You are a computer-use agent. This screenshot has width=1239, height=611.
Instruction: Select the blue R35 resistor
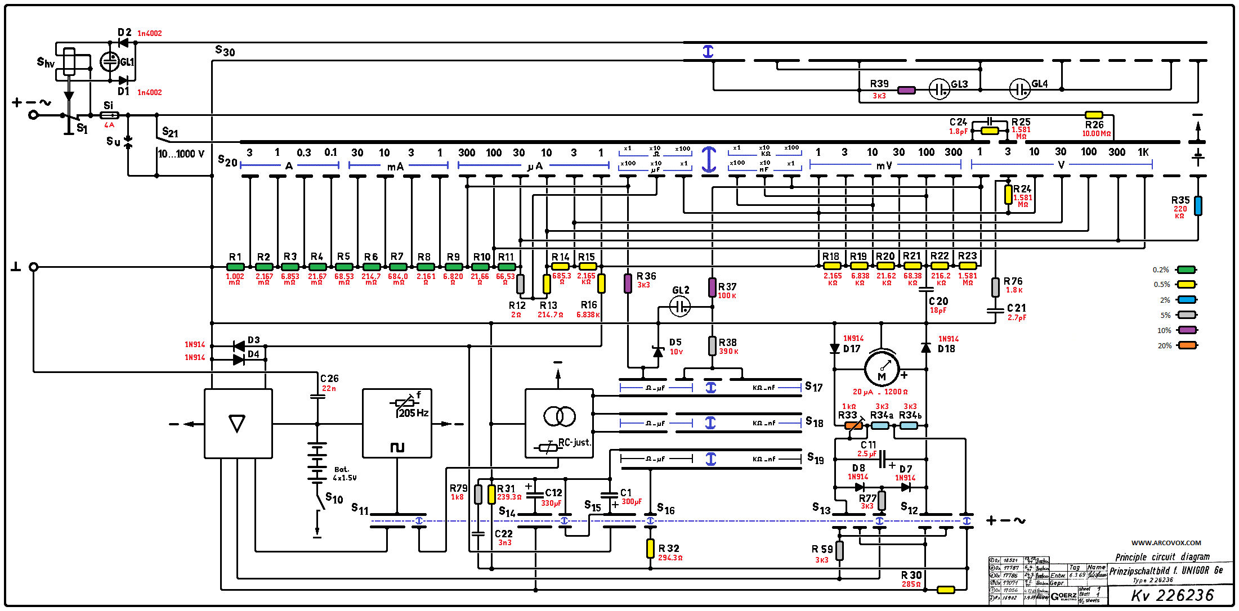pyautogui.click(x=1198, y=206)
